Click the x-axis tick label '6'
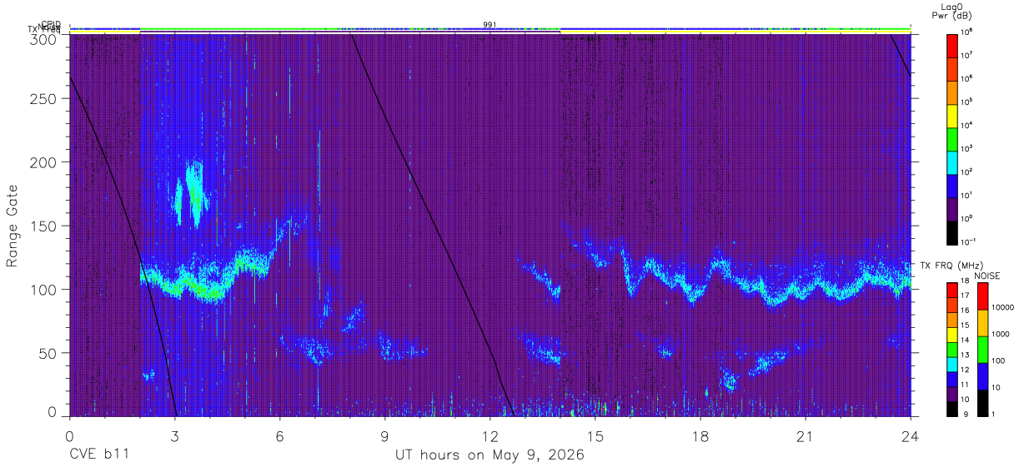The height and width of the screenshot is (472, 1024). tap(279, 436)
